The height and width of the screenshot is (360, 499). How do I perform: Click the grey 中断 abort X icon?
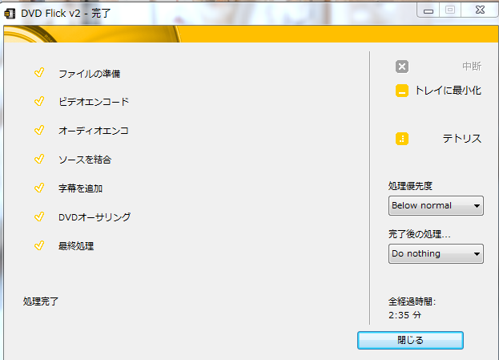(x=402, y=67)
